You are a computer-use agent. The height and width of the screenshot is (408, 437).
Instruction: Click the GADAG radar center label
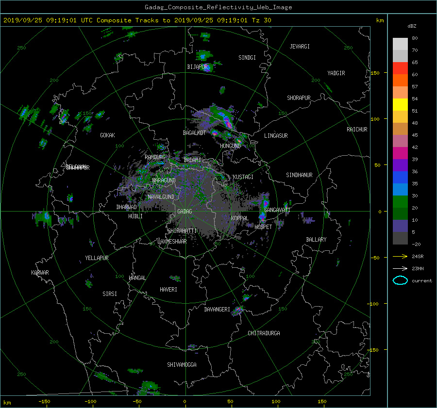pos(185,212)
